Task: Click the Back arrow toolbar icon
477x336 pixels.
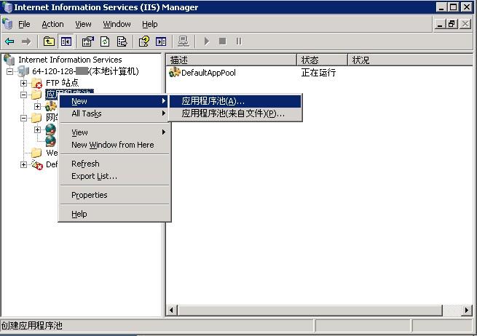Action: (x=9, y=41)
